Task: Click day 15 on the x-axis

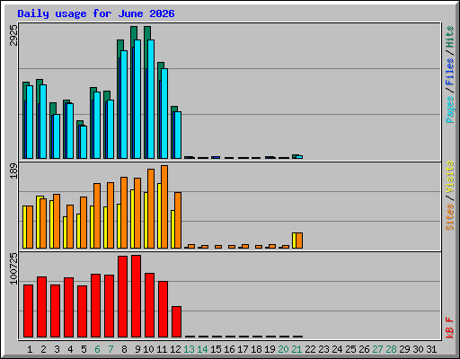Action: pos(216,349)
